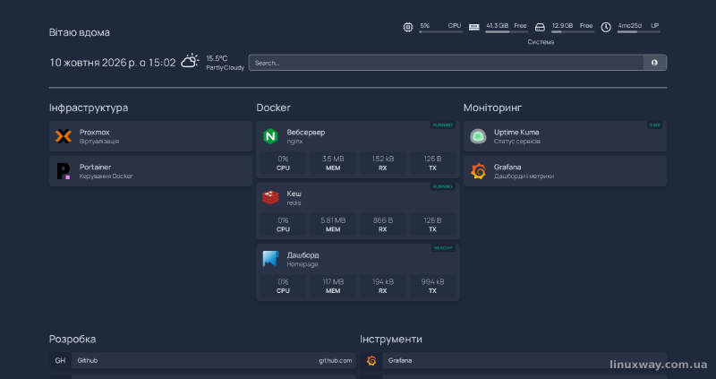Click the Proxmox logo icon
716x379 pixels.
tap(64, 136)
